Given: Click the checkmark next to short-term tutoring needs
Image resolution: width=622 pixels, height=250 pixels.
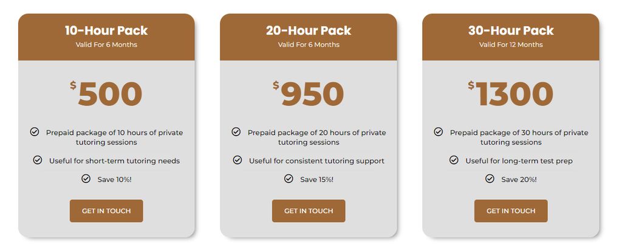Looking at the screenshot, I should click(38, 160).
